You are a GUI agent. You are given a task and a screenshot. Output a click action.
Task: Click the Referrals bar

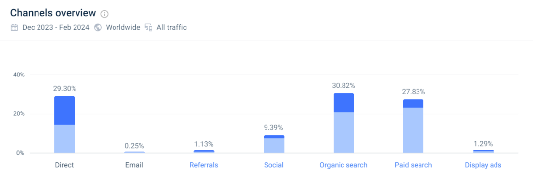pyautogui.click(x=204, y=151)
